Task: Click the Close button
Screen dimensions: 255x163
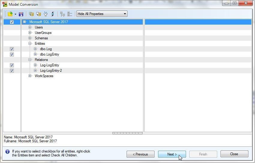Action: click(x=234, y=154)
